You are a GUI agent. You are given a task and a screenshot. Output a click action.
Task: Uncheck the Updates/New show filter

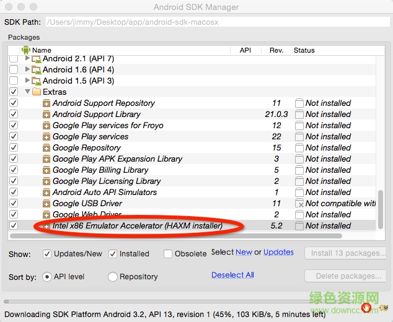47,254
